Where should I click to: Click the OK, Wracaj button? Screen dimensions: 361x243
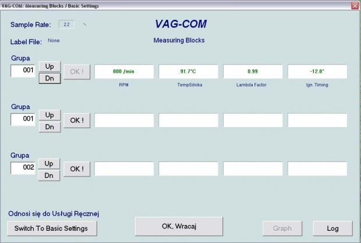(179, 227)
